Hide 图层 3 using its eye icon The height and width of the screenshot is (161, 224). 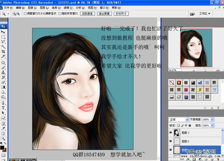click(x=171, y=132)
